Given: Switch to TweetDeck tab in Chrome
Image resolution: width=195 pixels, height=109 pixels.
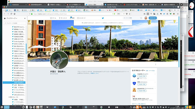Looking at the screenshot, I should (x=18, y=5).
